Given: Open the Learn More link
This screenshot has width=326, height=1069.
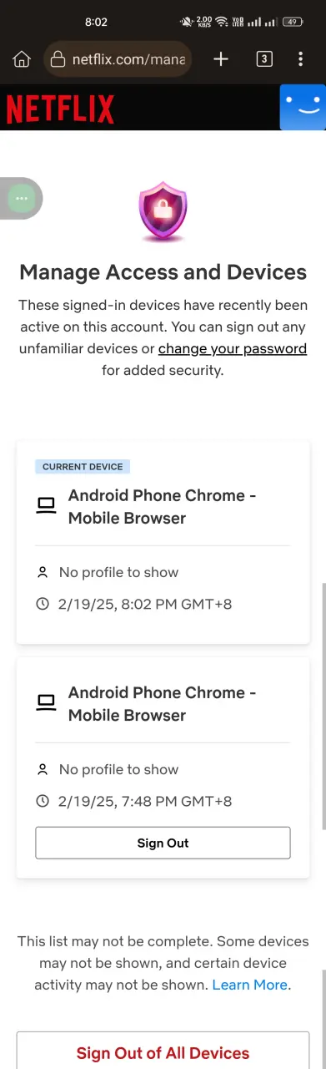Looking at the screenshot, I should (x=250, y=985).
